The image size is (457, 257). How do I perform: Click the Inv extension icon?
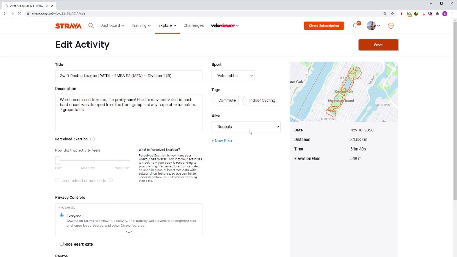430,14
